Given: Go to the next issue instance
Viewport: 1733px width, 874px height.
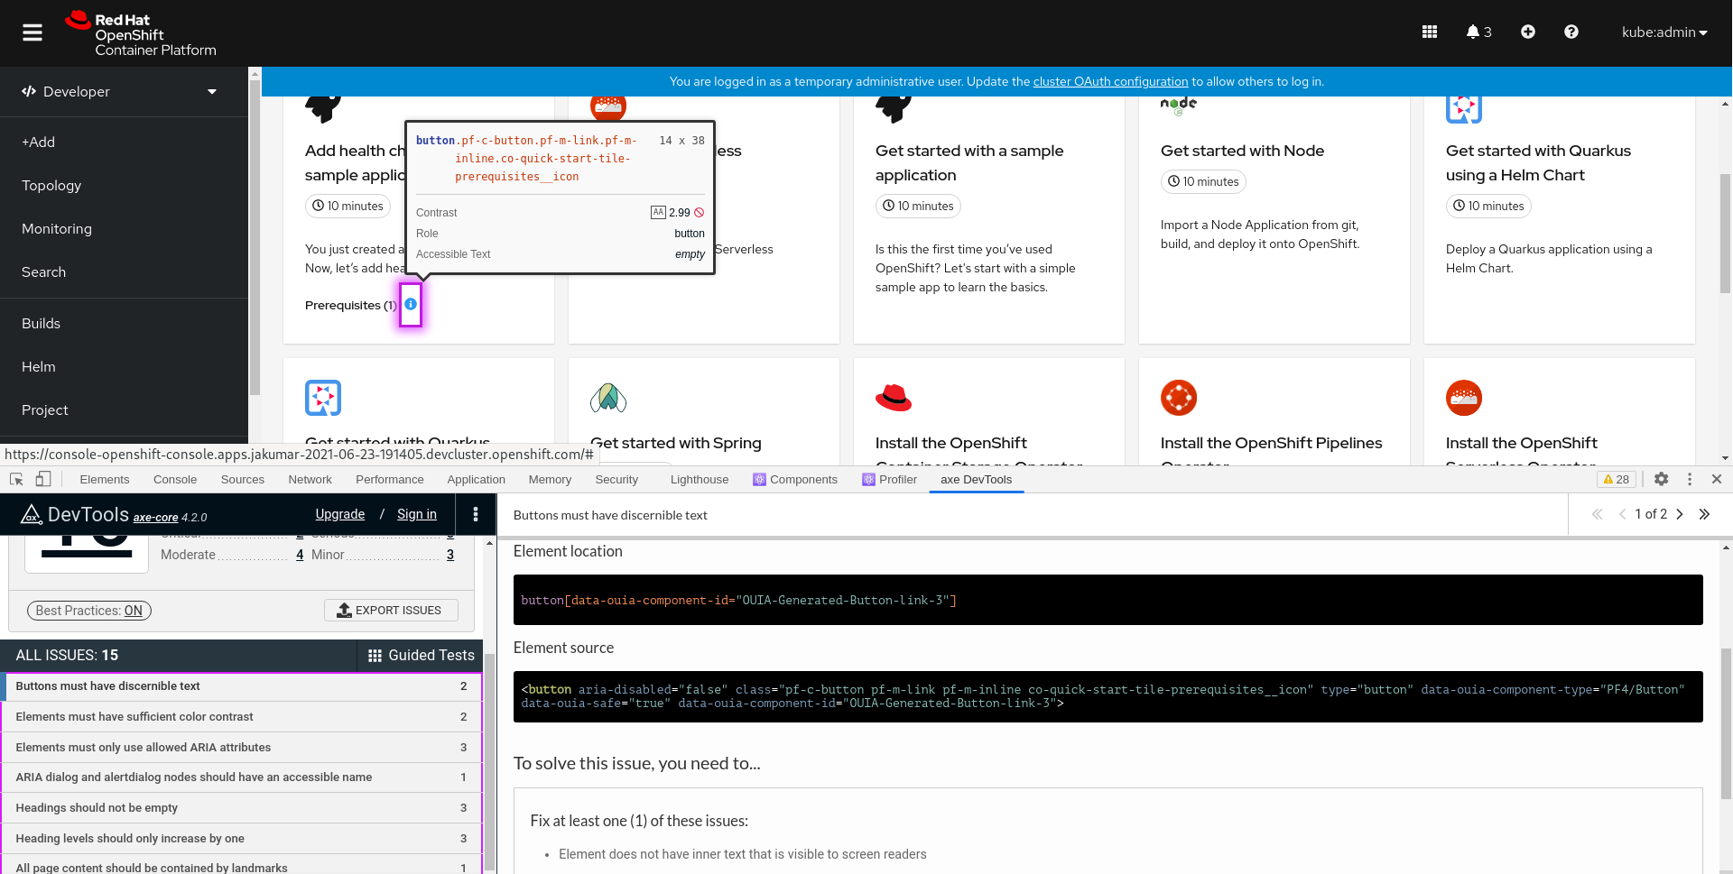Looking at the screenshot, I should (1680, 514).
